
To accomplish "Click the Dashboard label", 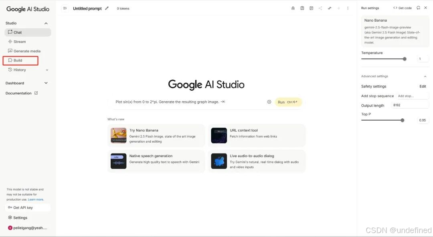I will coord(15,83).
